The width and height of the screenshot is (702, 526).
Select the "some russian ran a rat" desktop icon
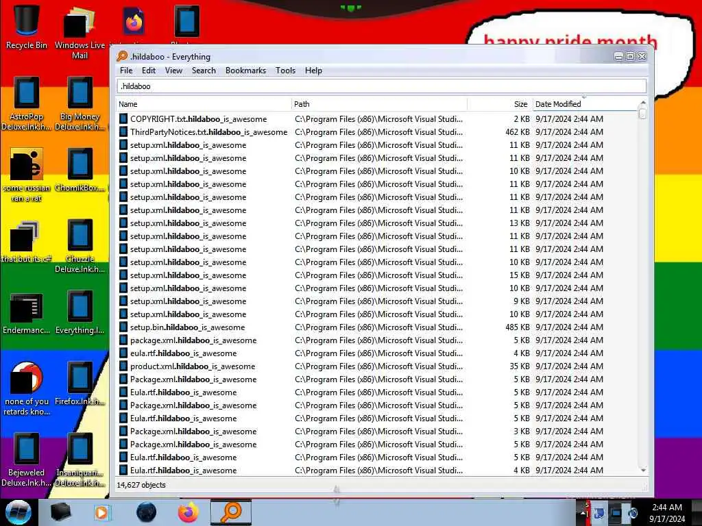coord(26,175)
